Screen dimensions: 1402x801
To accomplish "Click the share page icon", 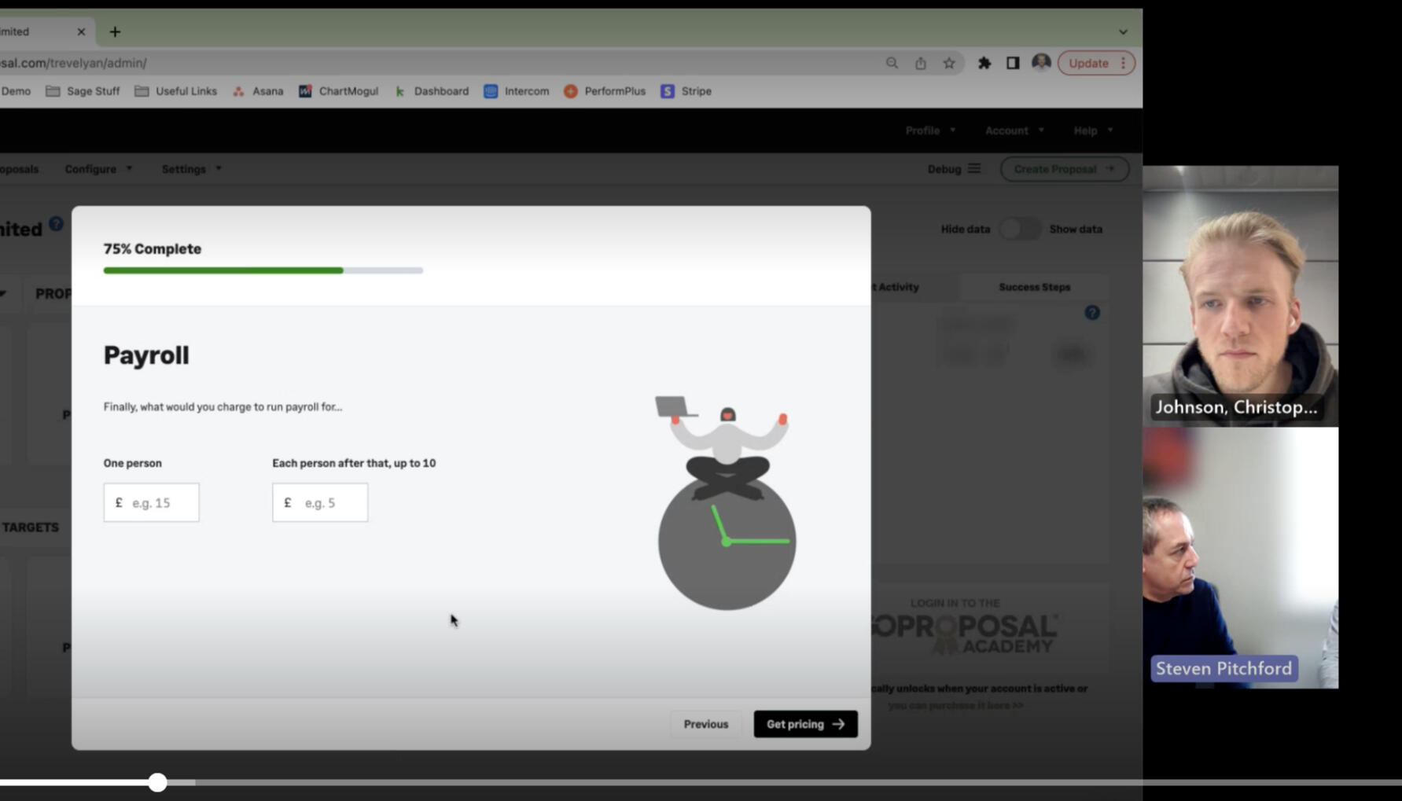I will [x=920, y=63].
